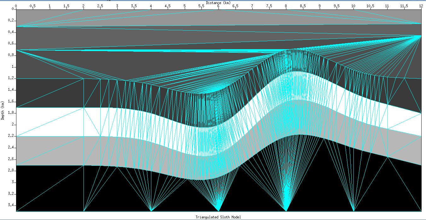Select the "12" distance tick label

coord(421,6)
